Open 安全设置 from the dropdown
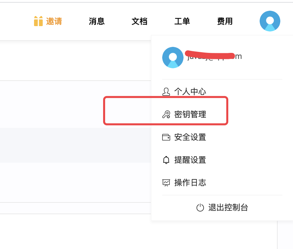 190,137
